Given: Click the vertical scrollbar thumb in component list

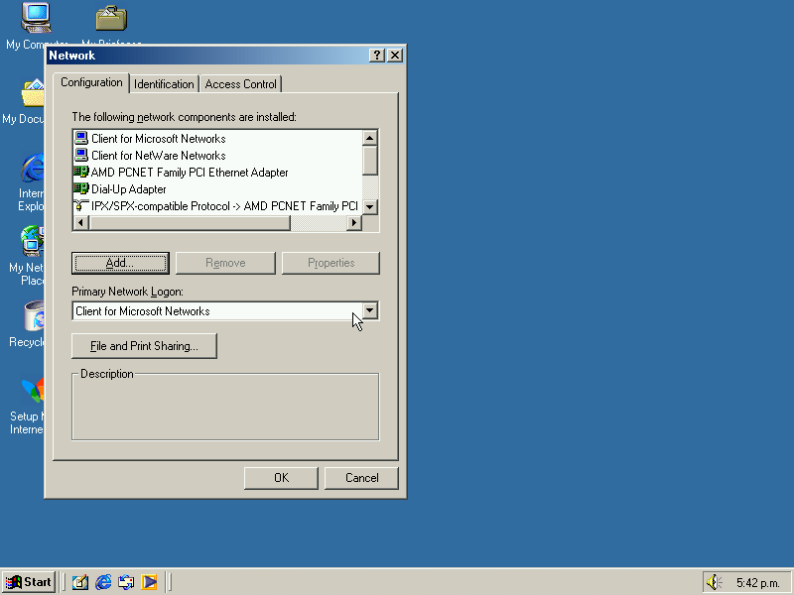Looking at the screenshot, I should (370, 160).
